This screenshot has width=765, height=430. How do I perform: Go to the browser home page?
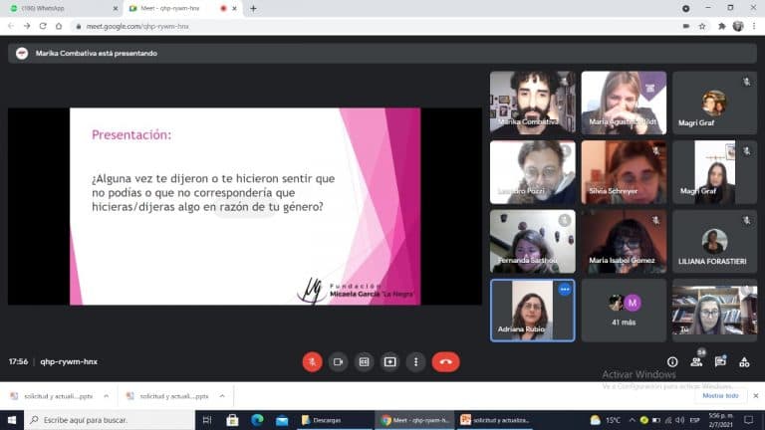click(59, 26)
